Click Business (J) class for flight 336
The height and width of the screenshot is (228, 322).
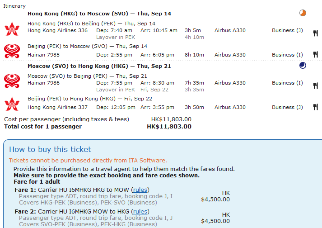click(287, 30)
